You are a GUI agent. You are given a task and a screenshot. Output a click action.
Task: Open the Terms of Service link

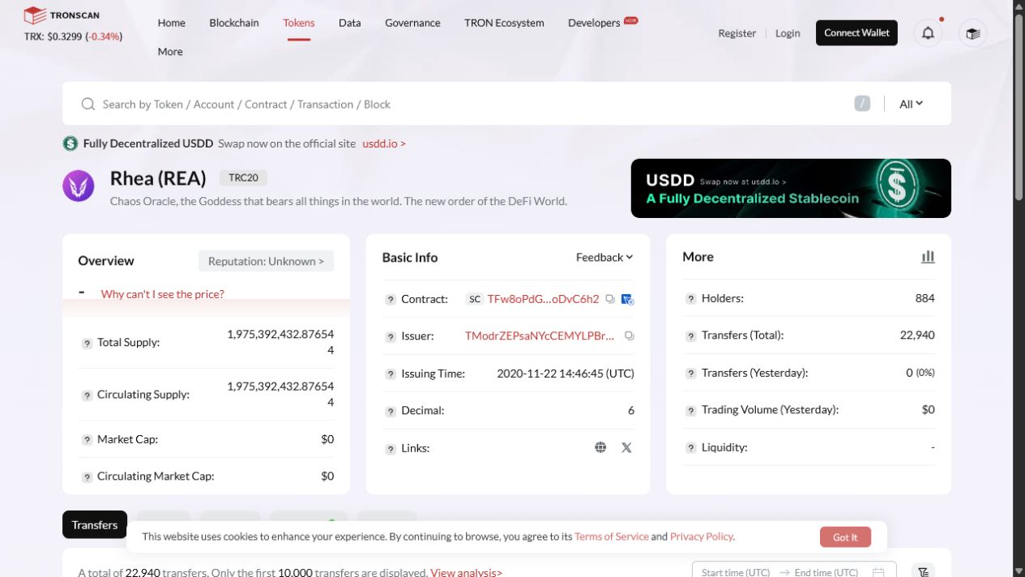[612, 536]
